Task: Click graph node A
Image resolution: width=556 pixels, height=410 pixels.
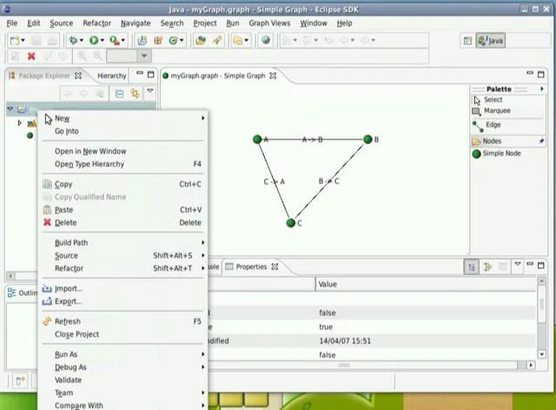Action: [x=257, y=139]
